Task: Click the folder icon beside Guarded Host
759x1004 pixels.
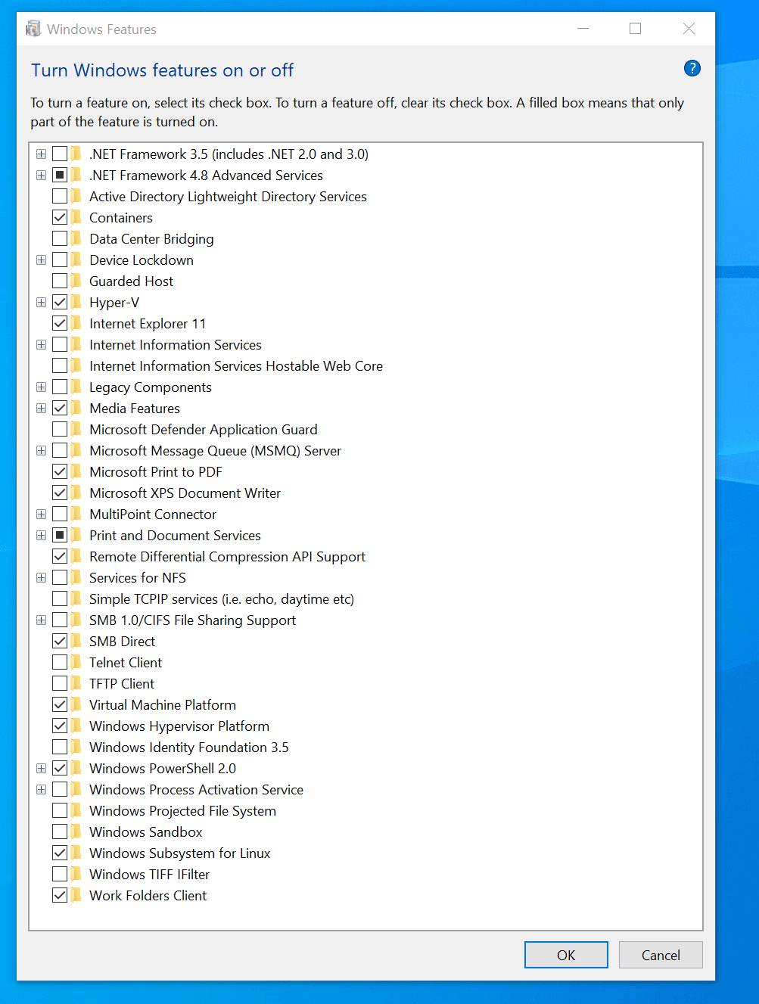Action: [76, 281]
